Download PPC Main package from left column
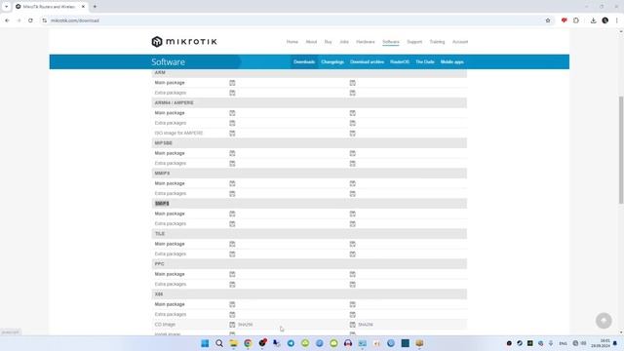The height and width of the screenshot is (351, 624). click(x=232, y=274)
